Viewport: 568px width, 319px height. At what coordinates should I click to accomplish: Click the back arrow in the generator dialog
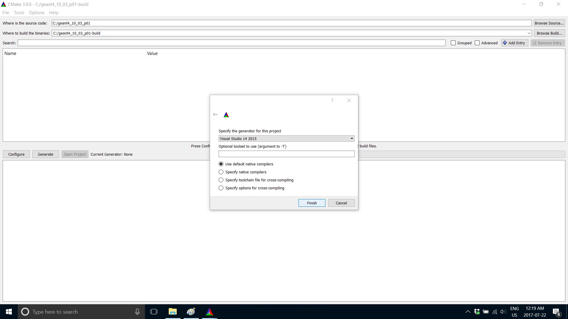tap(215, 115)
